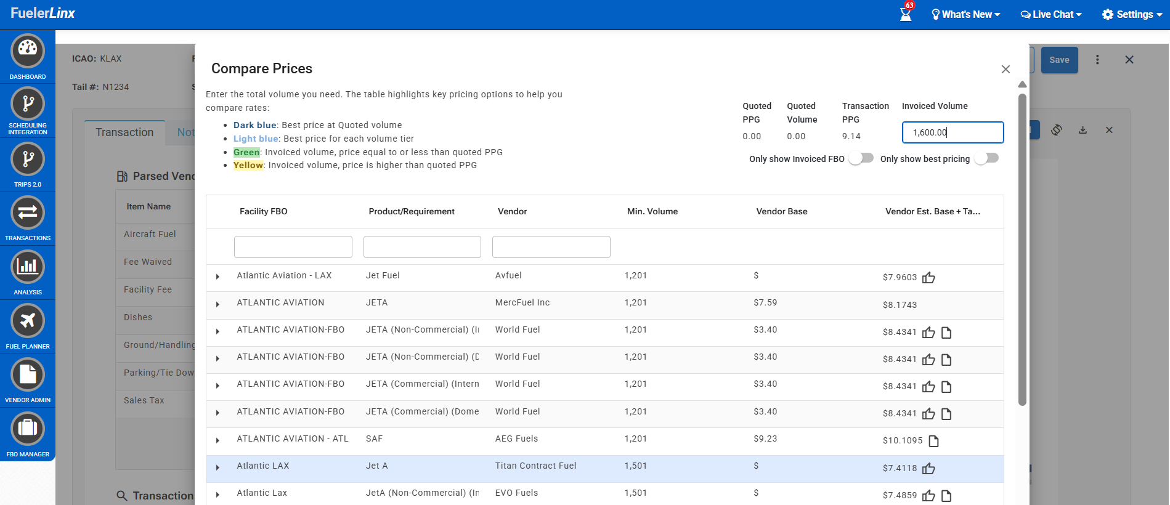Enable Only show best pricing switch
The height and width of the screenshot is (505, 1170).
[986, 158]
